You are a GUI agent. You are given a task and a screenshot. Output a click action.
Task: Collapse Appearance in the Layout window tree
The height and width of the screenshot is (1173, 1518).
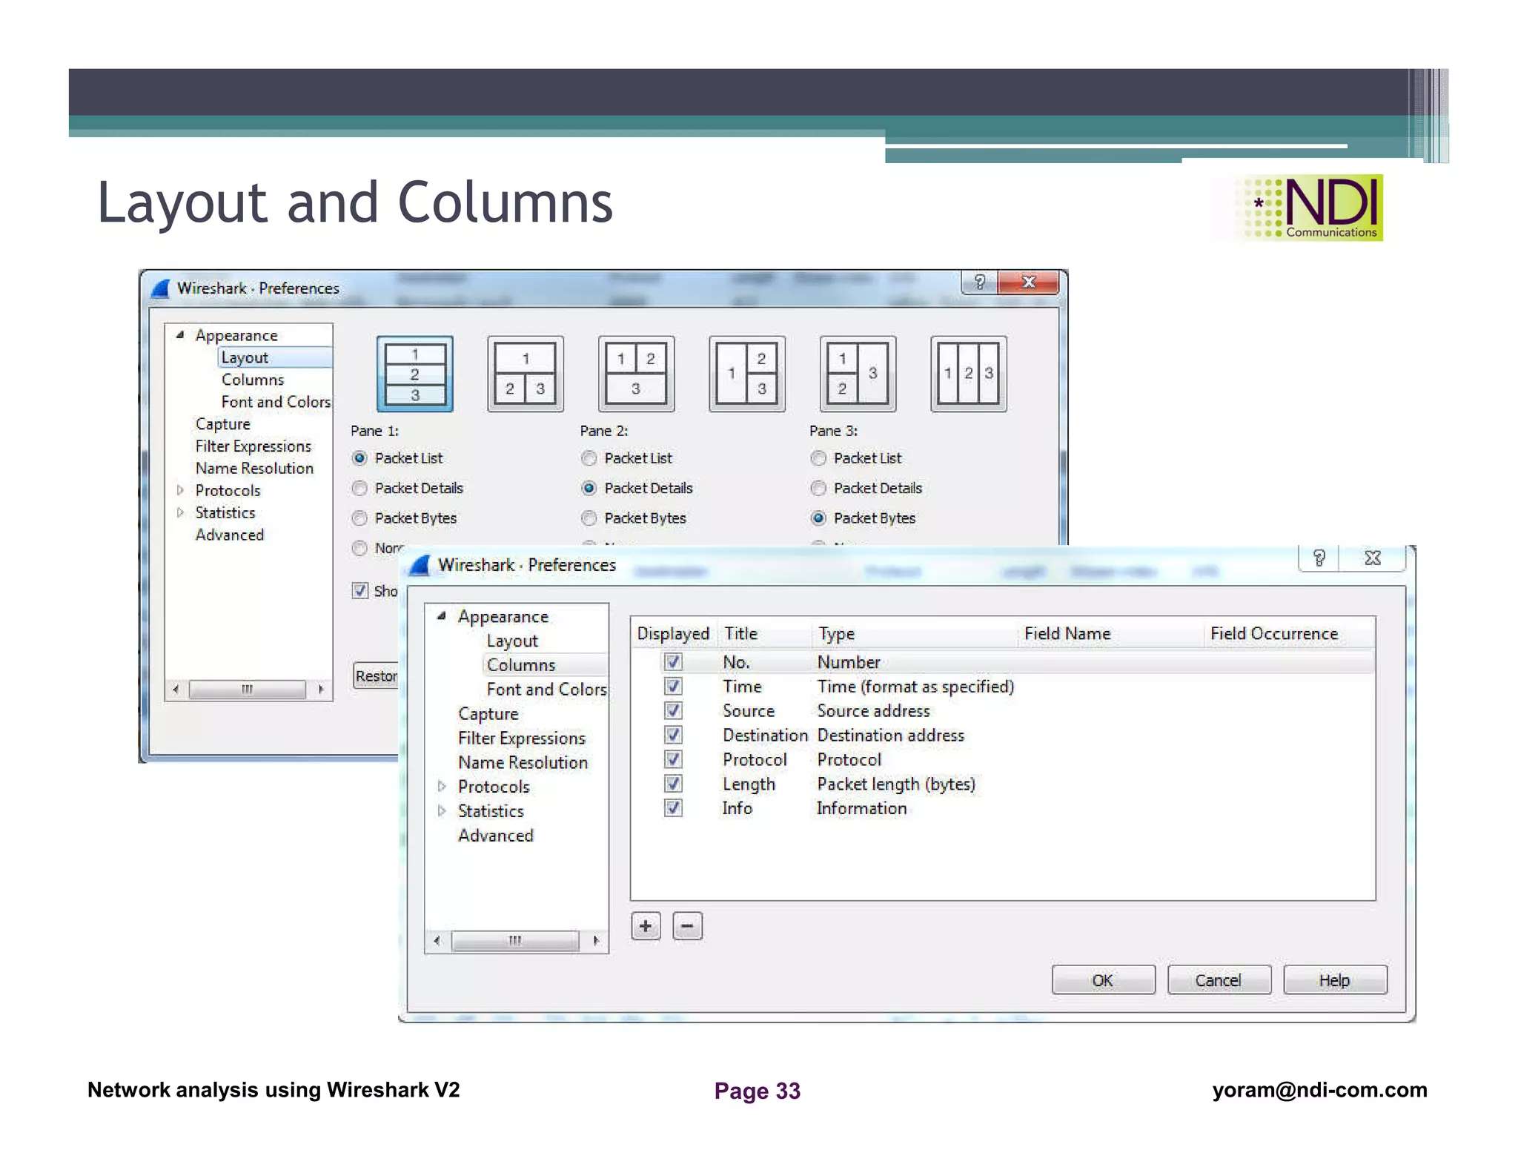(x=179, y=335)
